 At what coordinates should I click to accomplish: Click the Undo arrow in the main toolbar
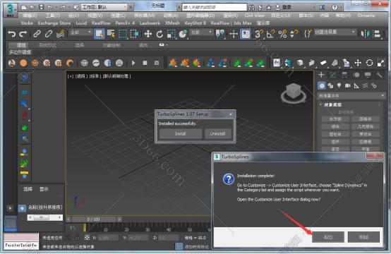[x=11, y=34]
